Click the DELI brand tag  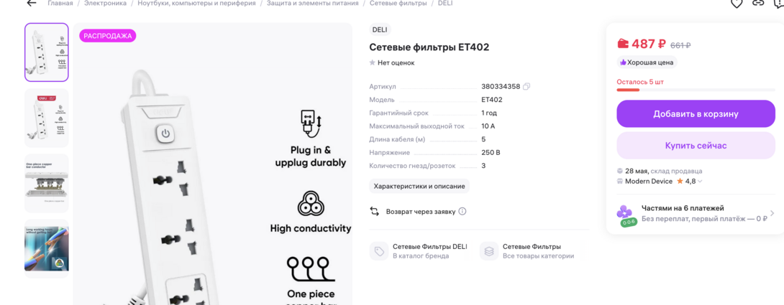click(380, 29)
